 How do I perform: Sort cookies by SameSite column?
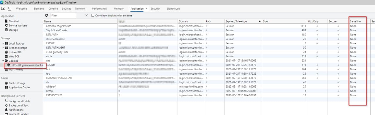(359, 21)
